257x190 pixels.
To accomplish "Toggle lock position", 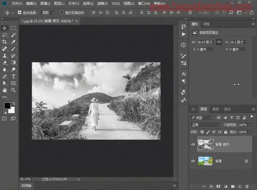I will tap(214, 132).
